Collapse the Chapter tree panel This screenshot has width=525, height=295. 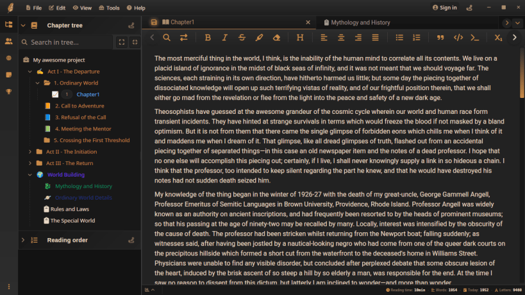tap(23, 26)
